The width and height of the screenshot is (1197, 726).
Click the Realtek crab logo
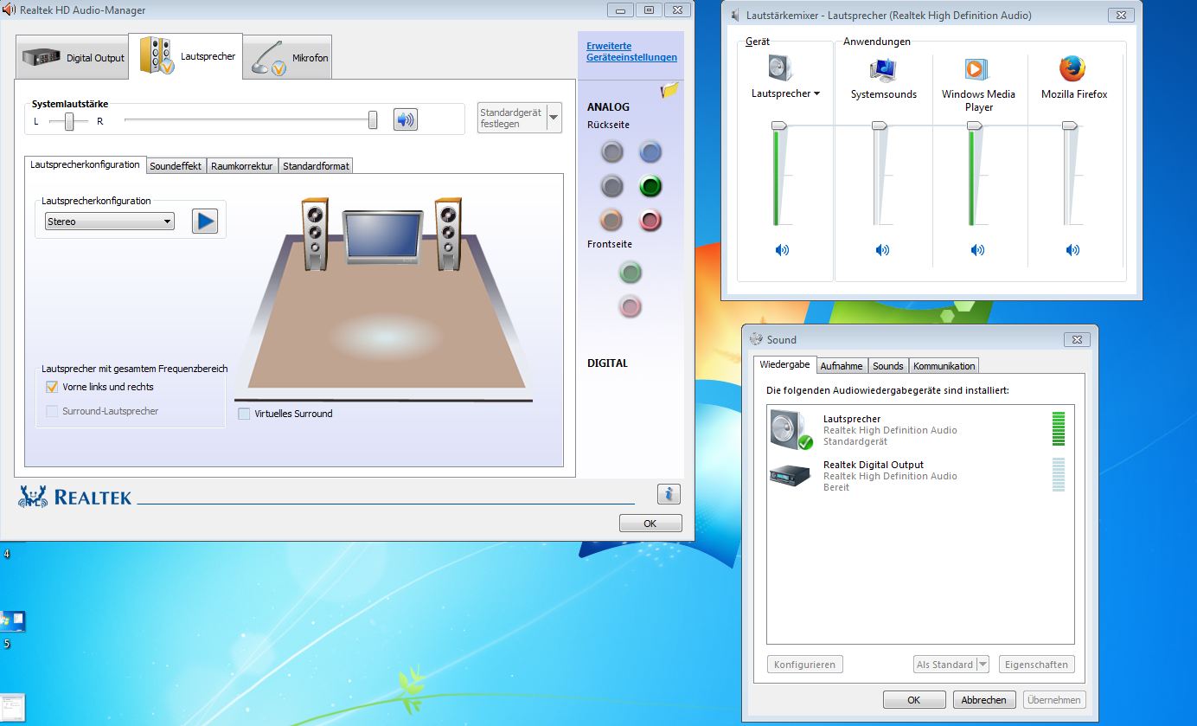[33, 496]
